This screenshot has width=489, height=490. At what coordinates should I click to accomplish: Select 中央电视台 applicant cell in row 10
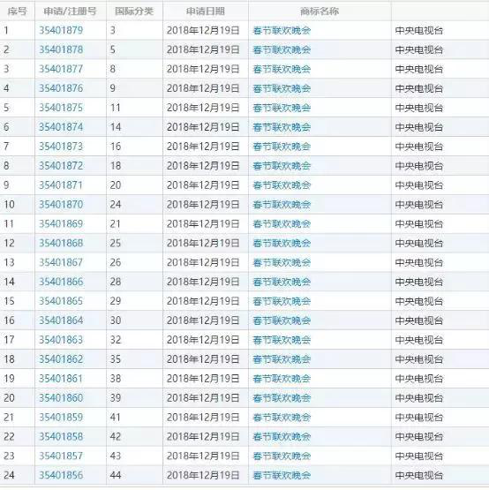(419, 205)
